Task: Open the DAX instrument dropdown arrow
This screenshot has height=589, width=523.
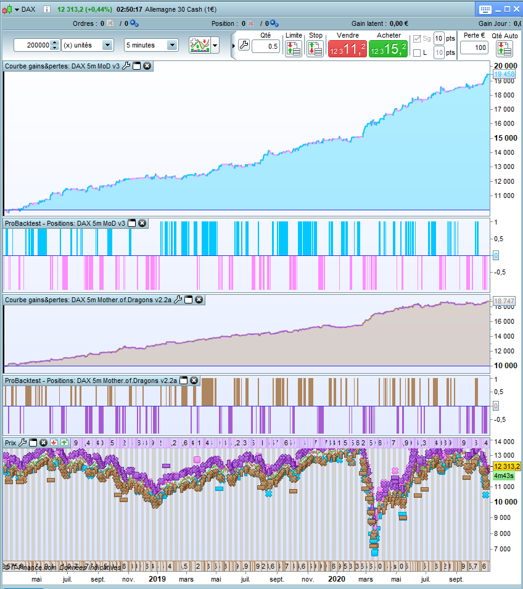Action: (17, 10)
